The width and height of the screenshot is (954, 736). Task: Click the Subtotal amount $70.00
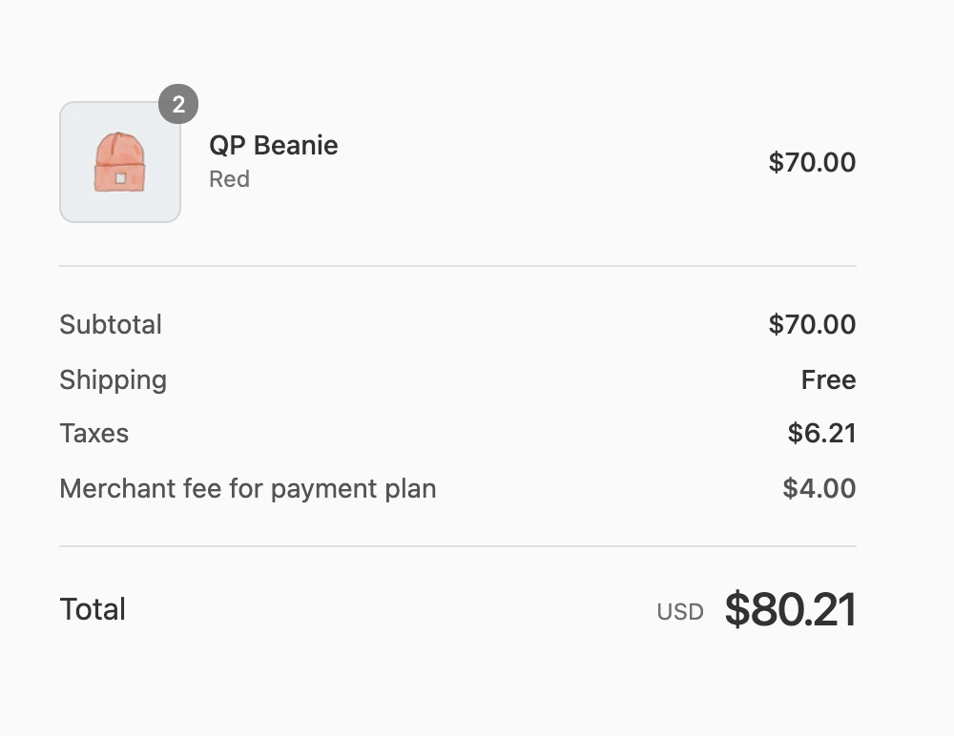click(x=812, y=324)
